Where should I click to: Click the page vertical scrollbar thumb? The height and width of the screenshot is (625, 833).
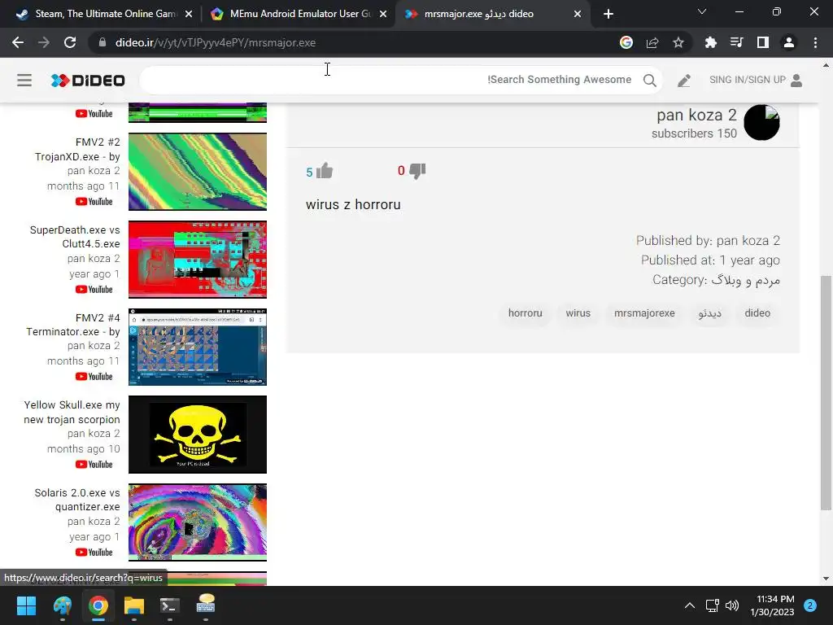coord(826,392)
